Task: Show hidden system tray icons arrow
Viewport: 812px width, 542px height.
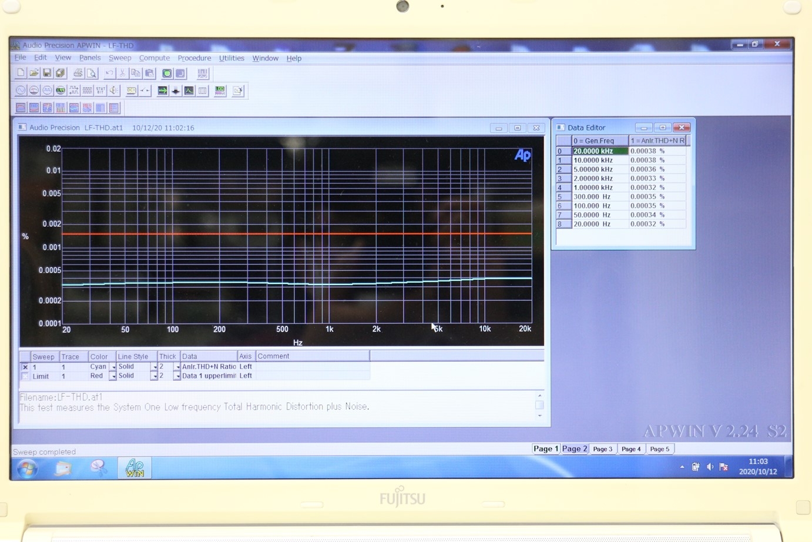Action: 682,467
